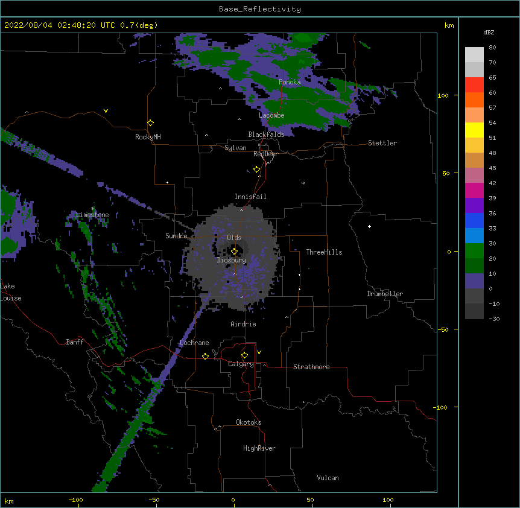Click the yellow diamond marker below Cochrane
The image size is (520, 508).
[205, 356]
